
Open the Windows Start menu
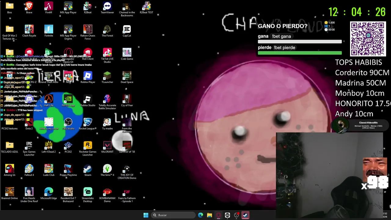(146, 215)
